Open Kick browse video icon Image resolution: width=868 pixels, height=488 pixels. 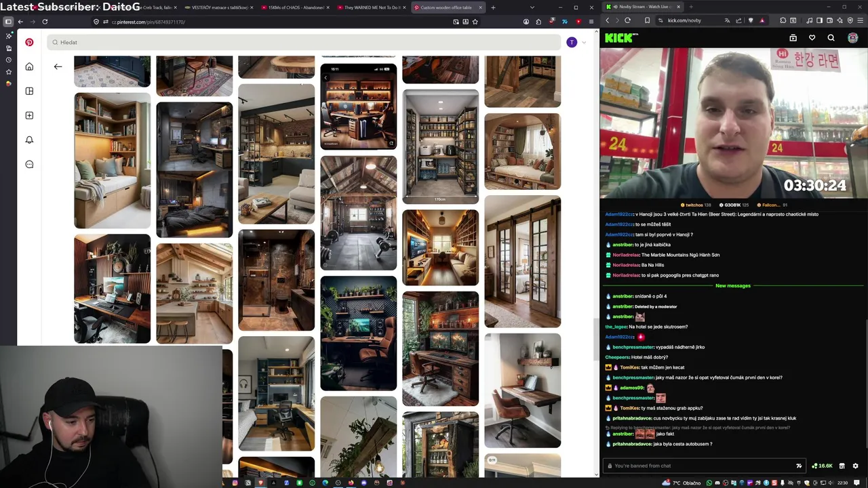click(x=793, y=38)
